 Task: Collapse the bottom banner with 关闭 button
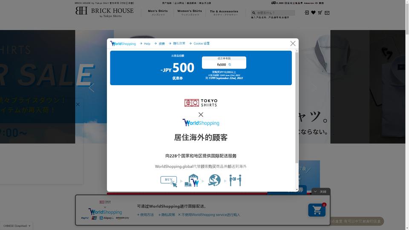click(x=321, y=191)
